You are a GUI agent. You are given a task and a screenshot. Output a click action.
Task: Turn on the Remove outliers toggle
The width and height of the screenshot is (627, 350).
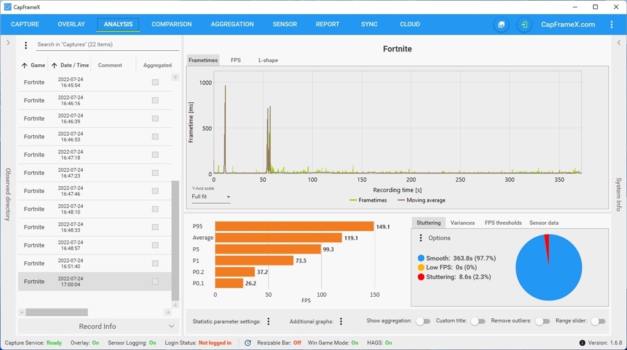coord(542,321)
